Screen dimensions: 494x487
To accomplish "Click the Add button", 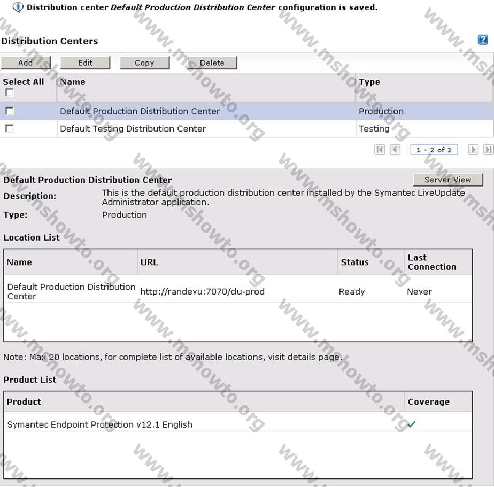I will click(x=26, y=63).
